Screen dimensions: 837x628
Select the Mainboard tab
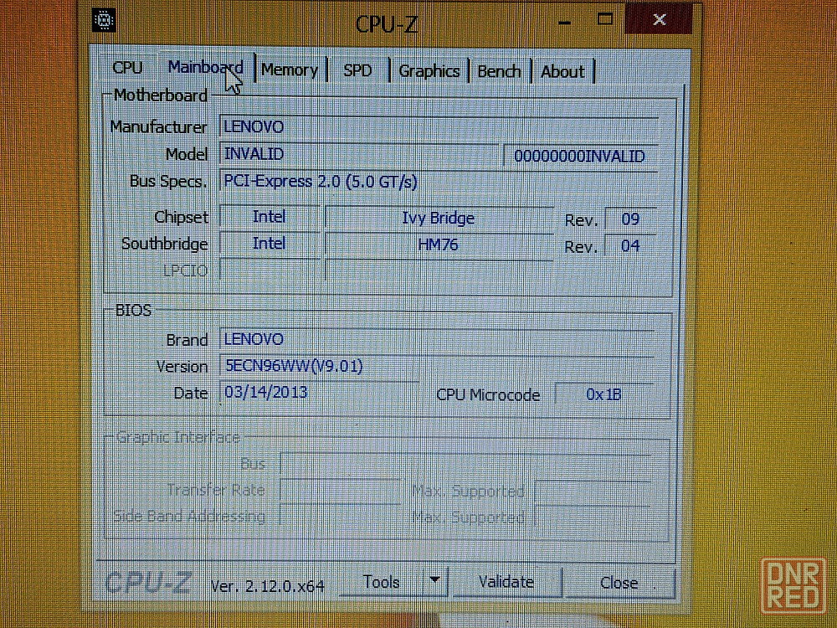pos(205,67)
